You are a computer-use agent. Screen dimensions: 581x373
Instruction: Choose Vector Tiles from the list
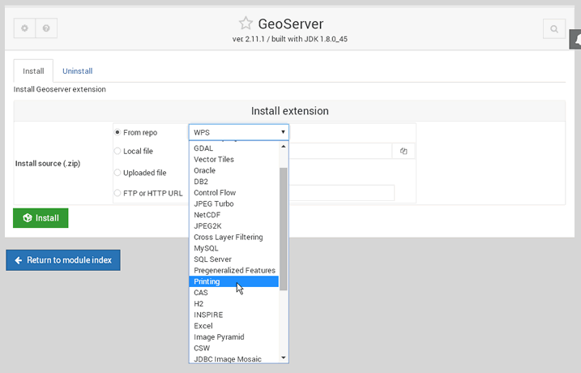click(234, 160)
